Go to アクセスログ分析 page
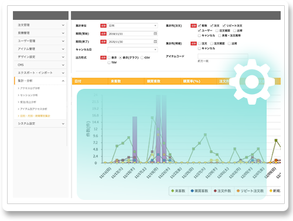Screen dimensions: 293x221 (30, 88)
